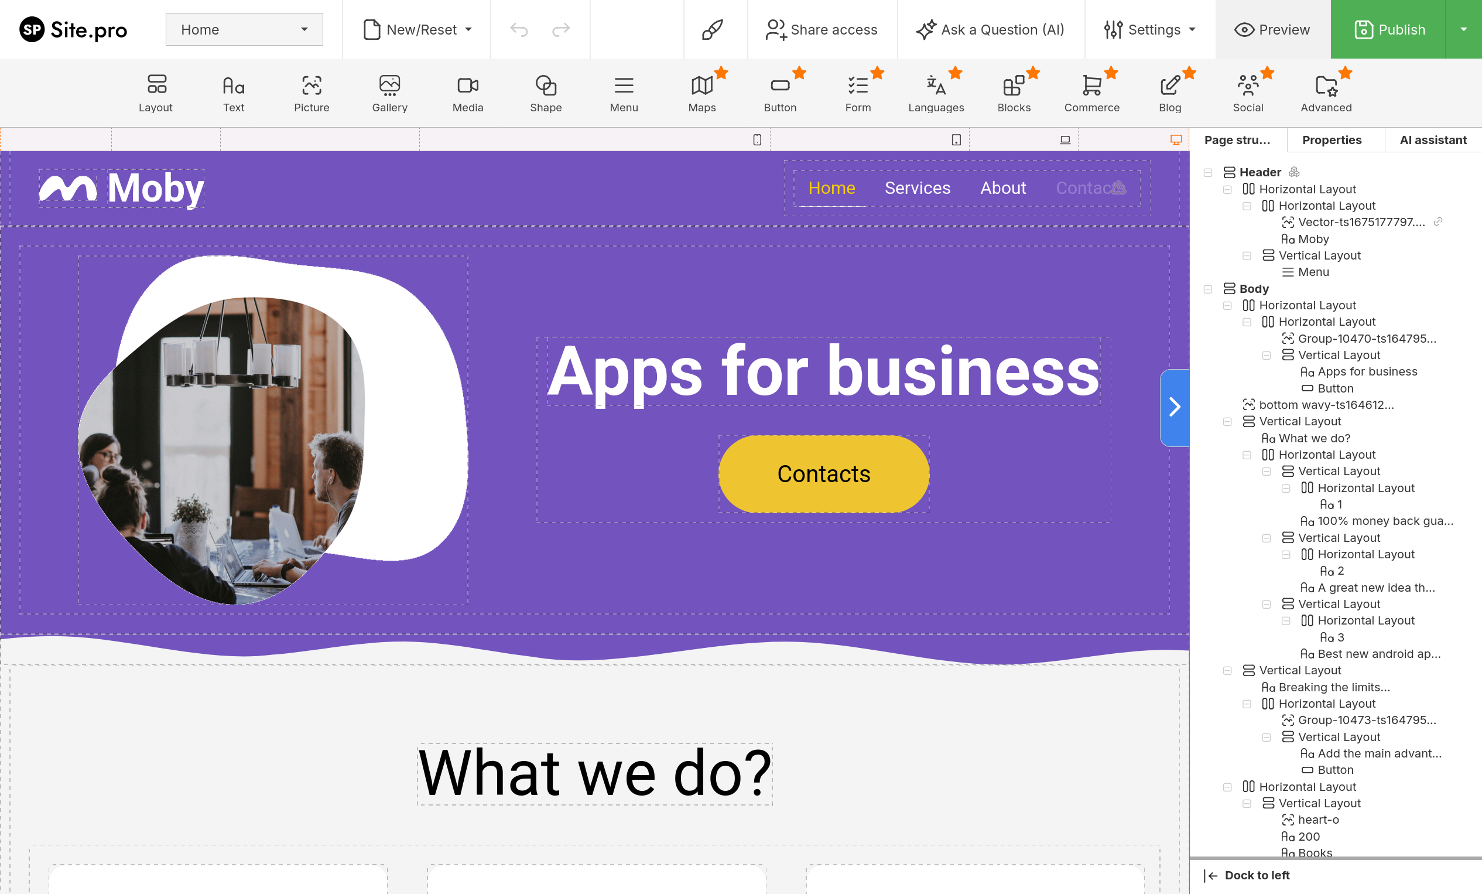Viewport: 1482px width, 894px height.
Task: Select the desktop view breakpoint icon
Action: point(1175,139)
